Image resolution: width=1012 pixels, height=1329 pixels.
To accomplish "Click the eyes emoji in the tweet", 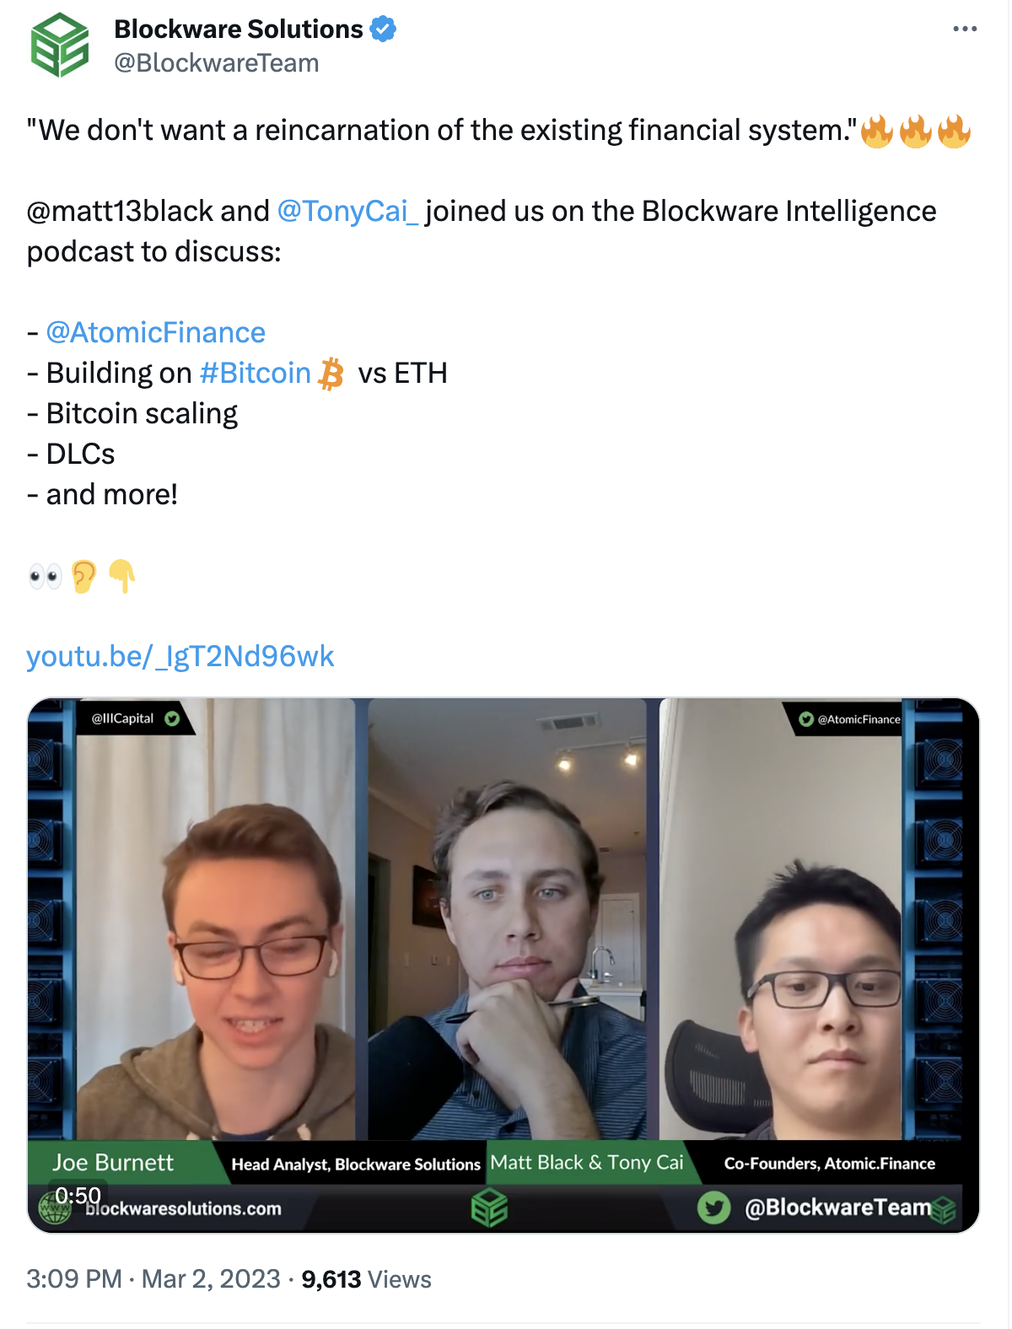I will [45, 577].
